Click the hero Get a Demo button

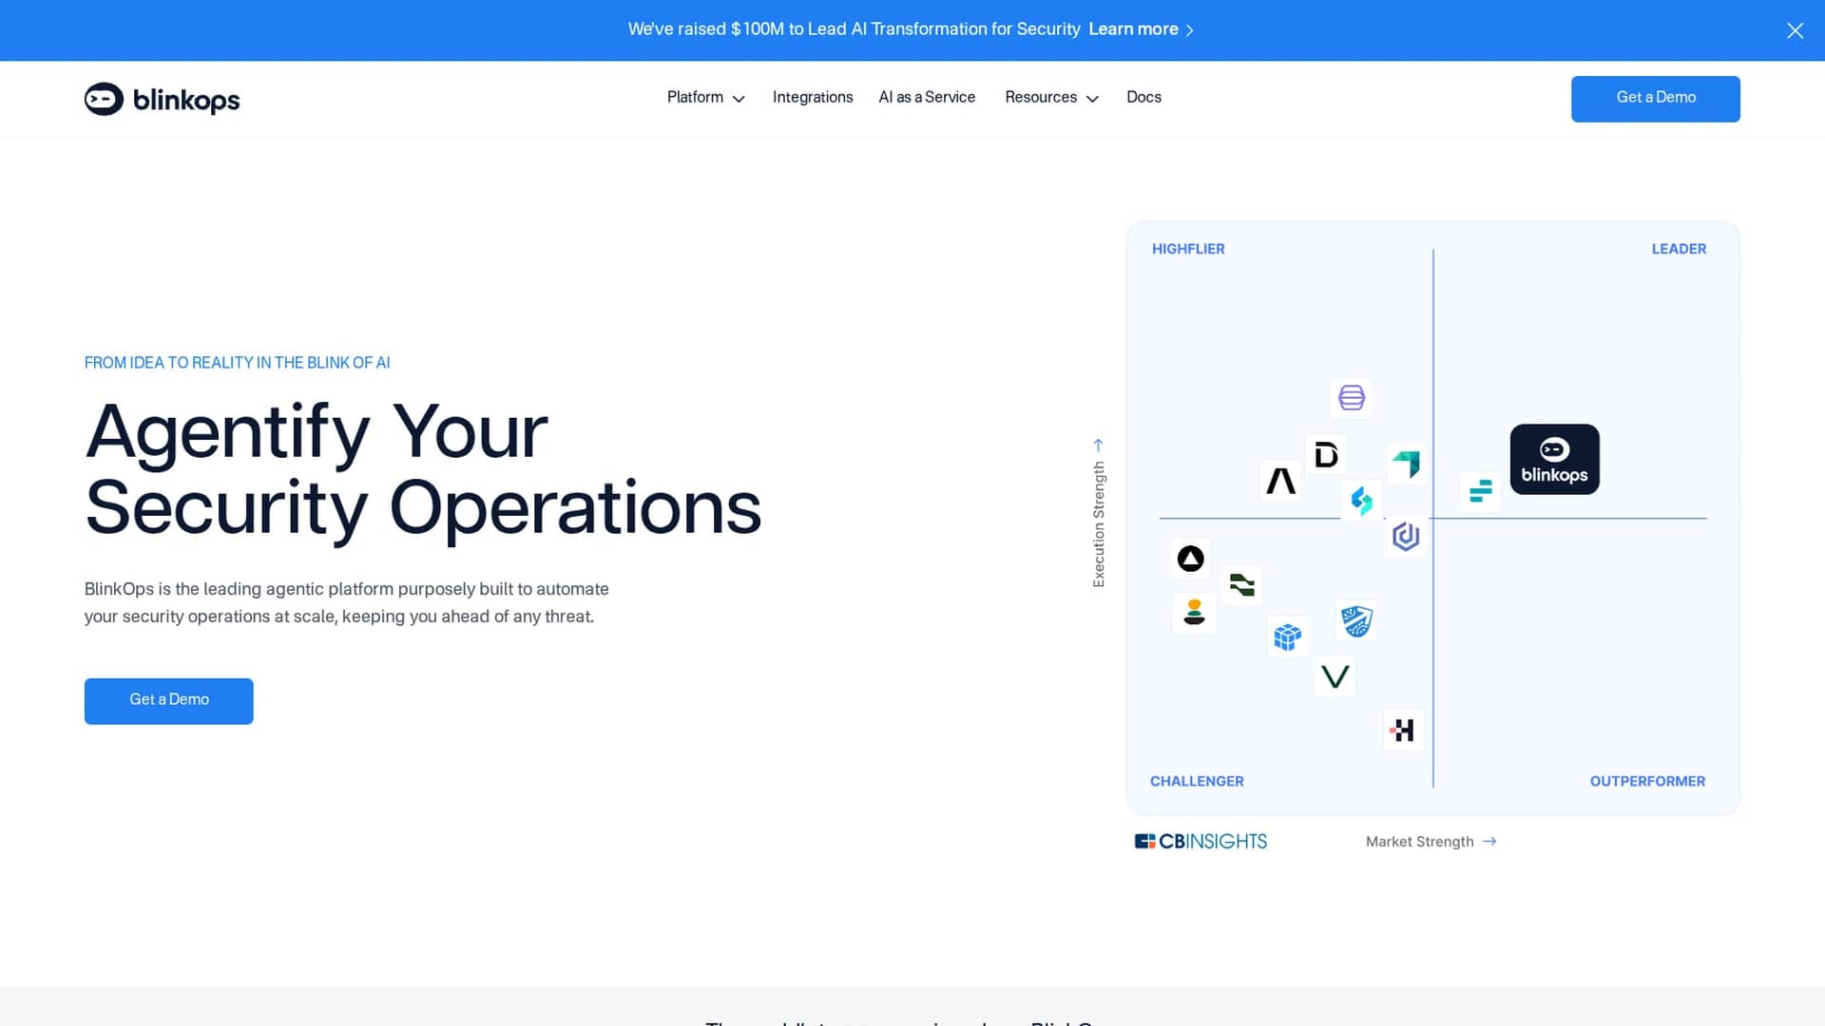[168, 701]
